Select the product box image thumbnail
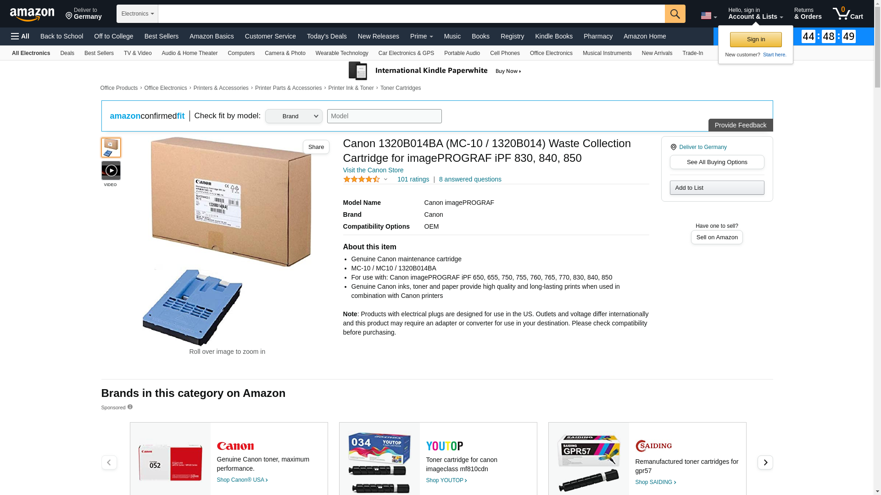Image resolution: width=881 pixels, height=495 pixels. 111,148
